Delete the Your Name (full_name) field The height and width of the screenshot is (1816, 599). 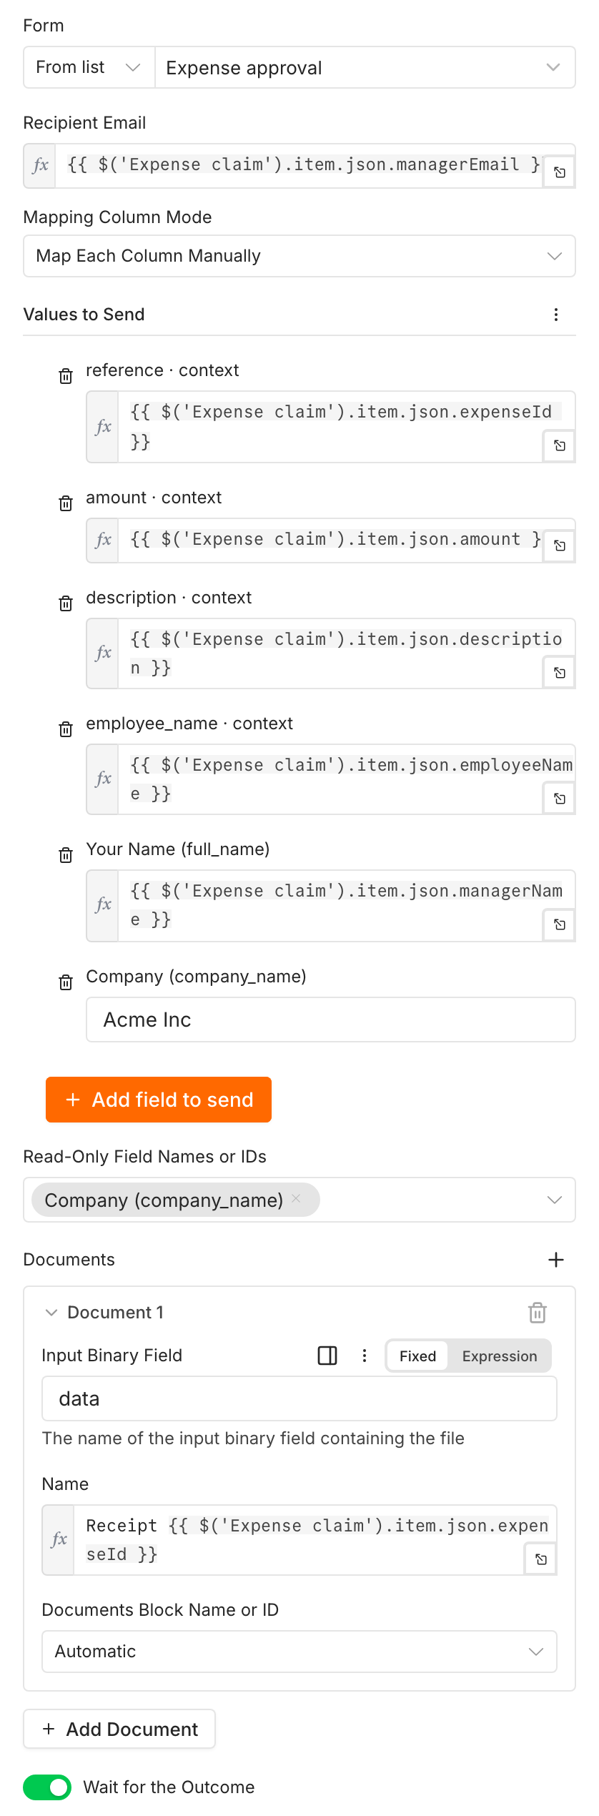pos(66,855)
